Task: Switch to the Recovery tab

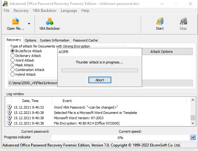Action: tap(14, 40)
